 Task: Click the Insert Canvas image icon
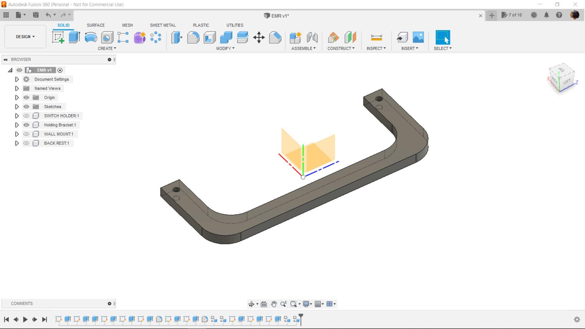418,37
